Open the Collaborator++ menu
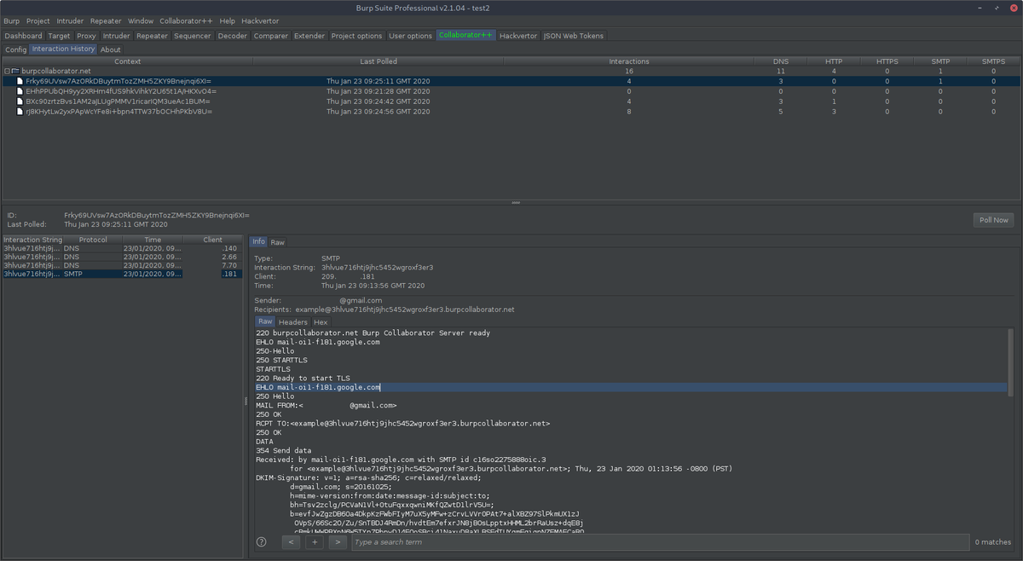The height and width of the screenshot is (561, 1023). pos(187,20)
